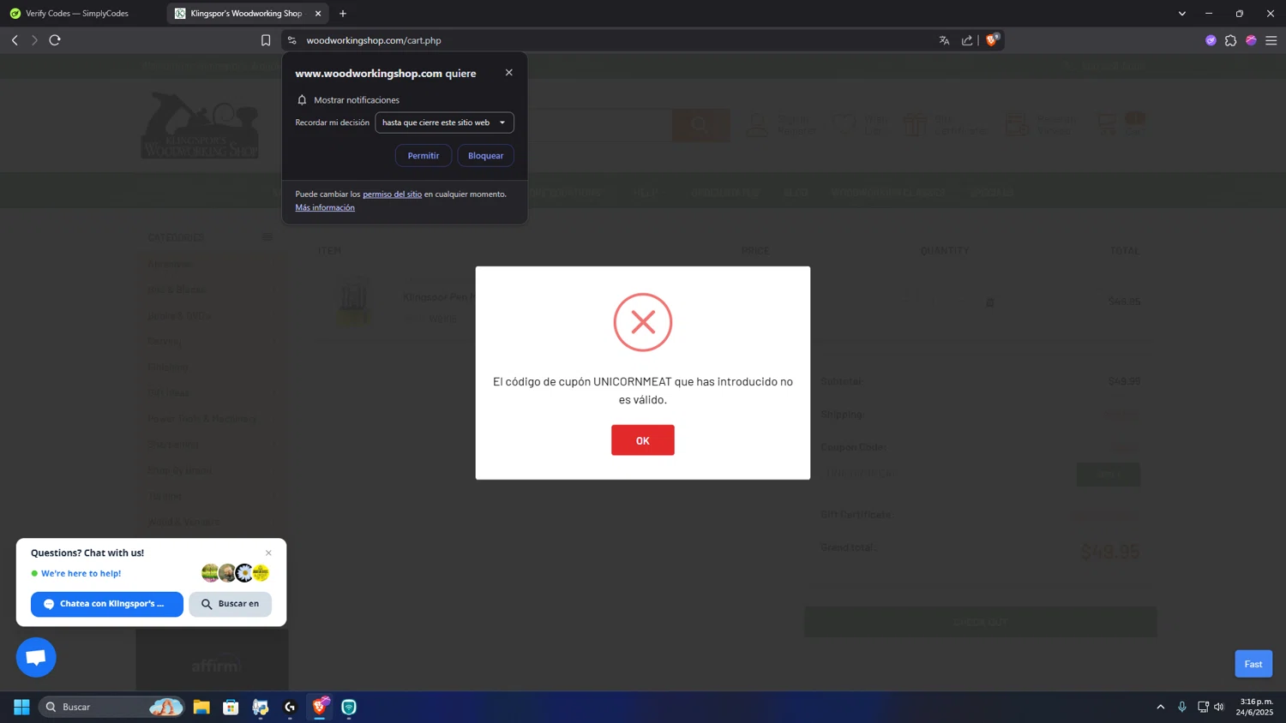The image size is (1286, 723).
Task: Click the Buscar en chat button
Action: (230, 604)
